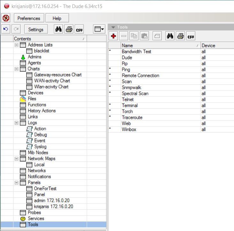The height and width of the screenshot is (231, 234).
Task: Click the printer icon in Tools pane
Action: (x=180, y=36)
